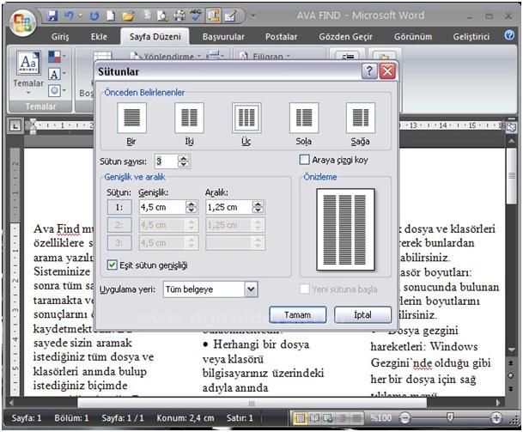Increase the Sütun sayısı column count
Viewport: 523px width, 432px height.
[x=184, y=158]
